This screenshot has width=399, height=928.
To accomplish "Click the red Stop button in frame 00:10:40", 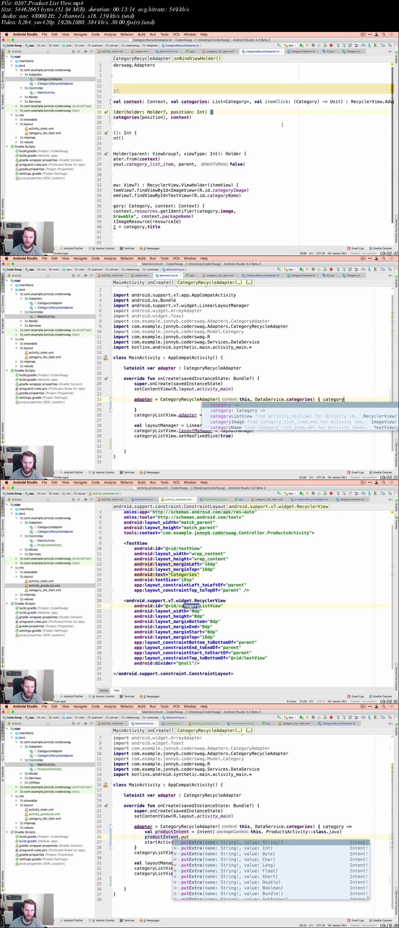I will [x=331, y=718].
